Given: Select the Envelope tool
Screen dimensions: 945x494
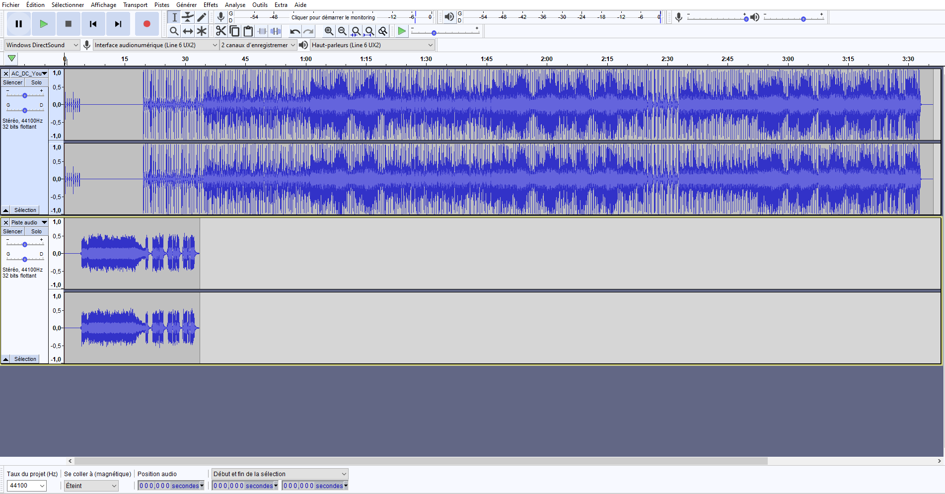Looking at the screenshot, I should pos(188,17).
